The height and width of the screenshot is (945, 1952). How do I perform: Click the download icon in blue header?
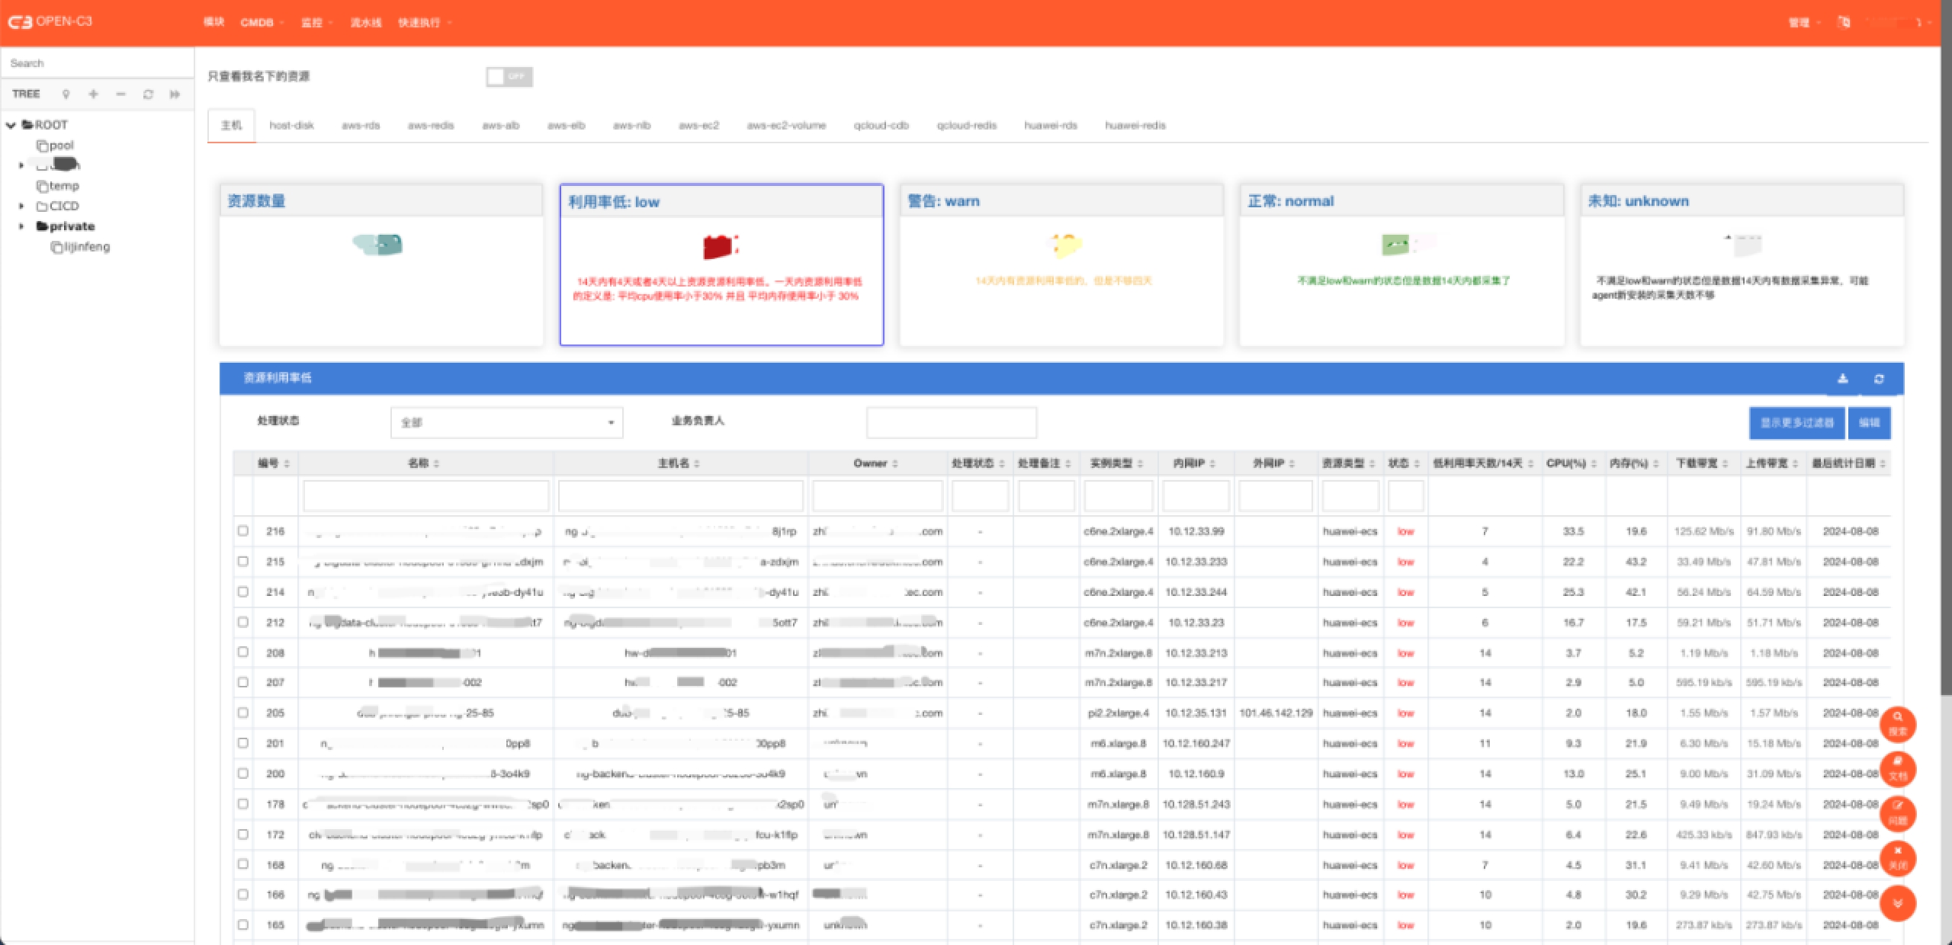(1842, 378)
